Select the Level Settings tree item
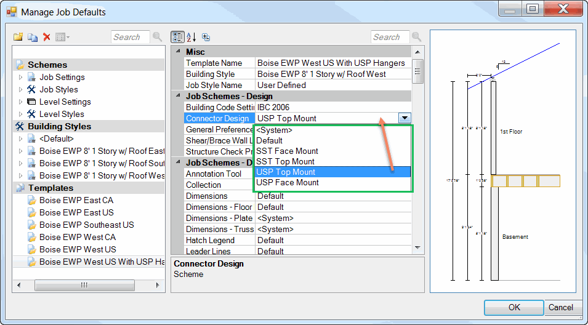Viewport: 588px width, 325px height. 65,102
